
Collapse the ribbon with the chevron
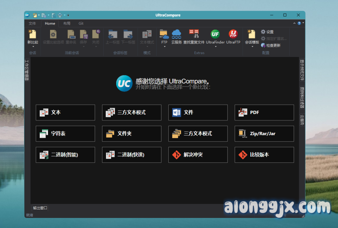tap(294, 23)
